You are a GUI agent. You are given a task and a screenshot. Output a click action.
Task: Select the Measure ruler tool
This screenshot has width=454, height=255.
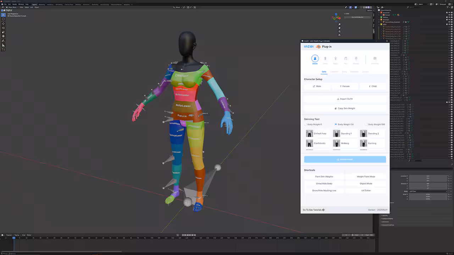pos(4,45)
